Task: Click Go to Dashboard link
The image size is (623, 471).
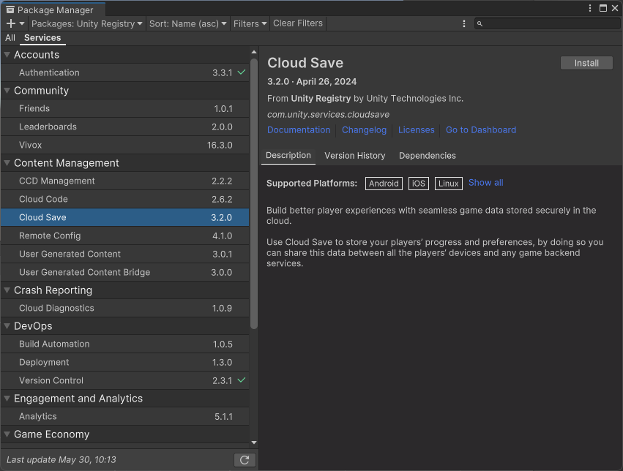Action: (x=481, y=129)
